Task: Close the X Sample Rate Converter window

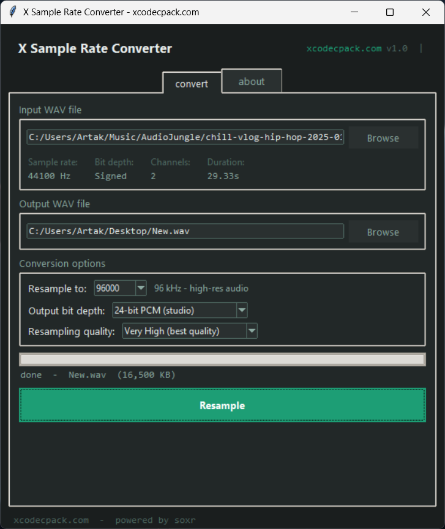Action: click(x=426, y=12)
